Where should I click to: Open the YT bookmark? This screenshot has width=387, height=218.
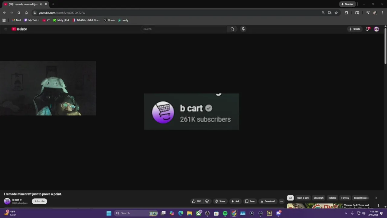pyautogui.click(x=46, y=20)
